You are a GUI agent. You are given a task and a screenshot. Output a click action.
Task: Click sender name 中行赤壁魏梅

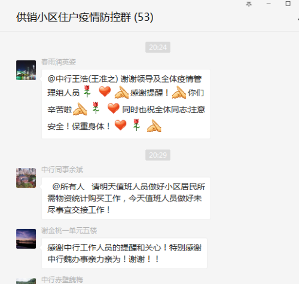(62, 280)
